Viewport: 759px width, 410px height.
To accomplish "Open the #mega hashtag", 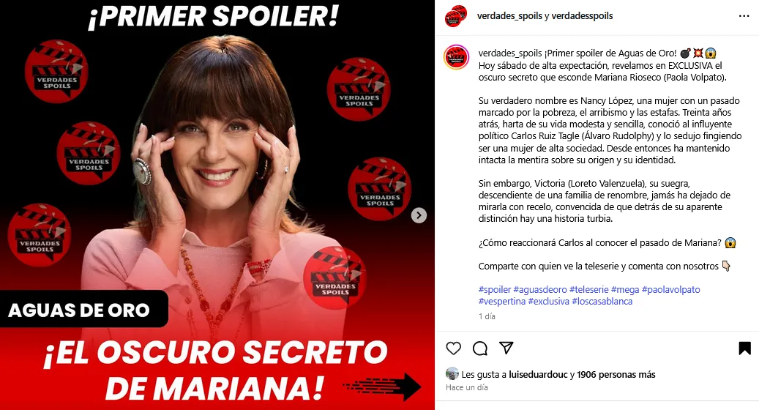I will click(x=625, y=289).
